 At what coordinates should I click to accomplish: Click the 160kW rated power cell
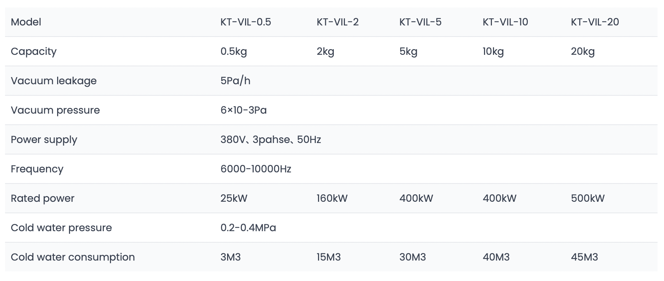click(332, 198)
